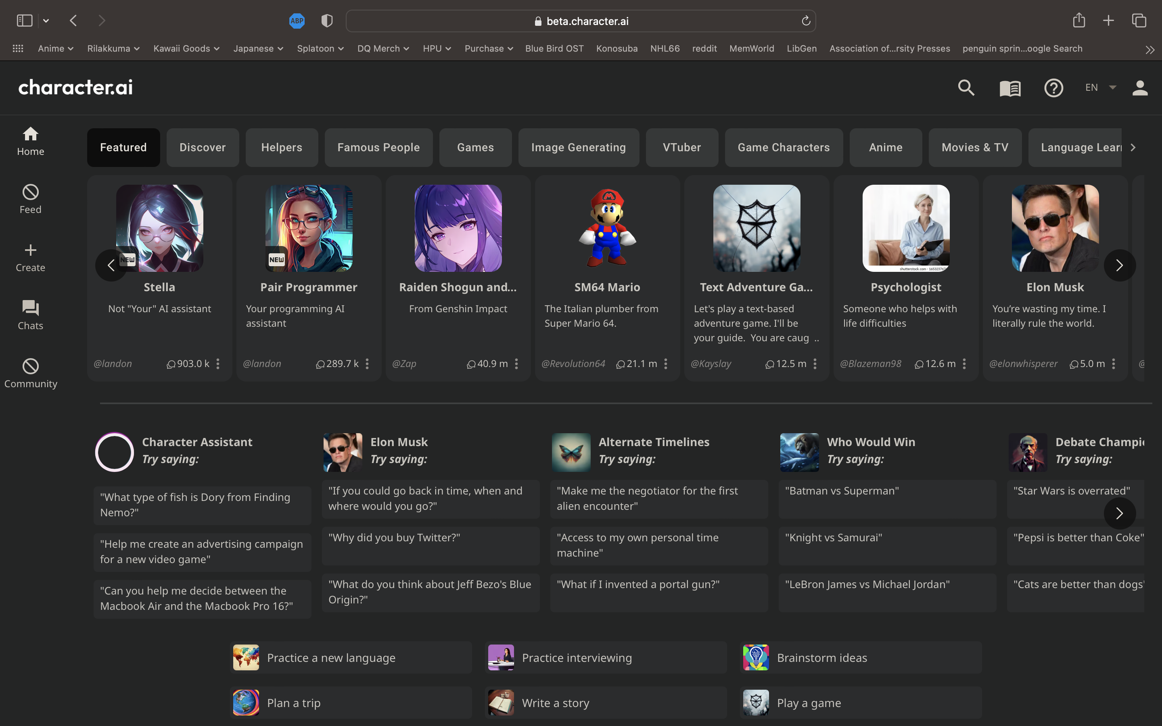Open options menu for Stella card
Screen dimensions: 1162x726
click(217, 363)
